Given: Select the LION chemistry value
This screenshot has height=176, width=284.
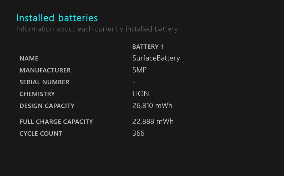Looking at the screenshot, I should coord(140,94).
